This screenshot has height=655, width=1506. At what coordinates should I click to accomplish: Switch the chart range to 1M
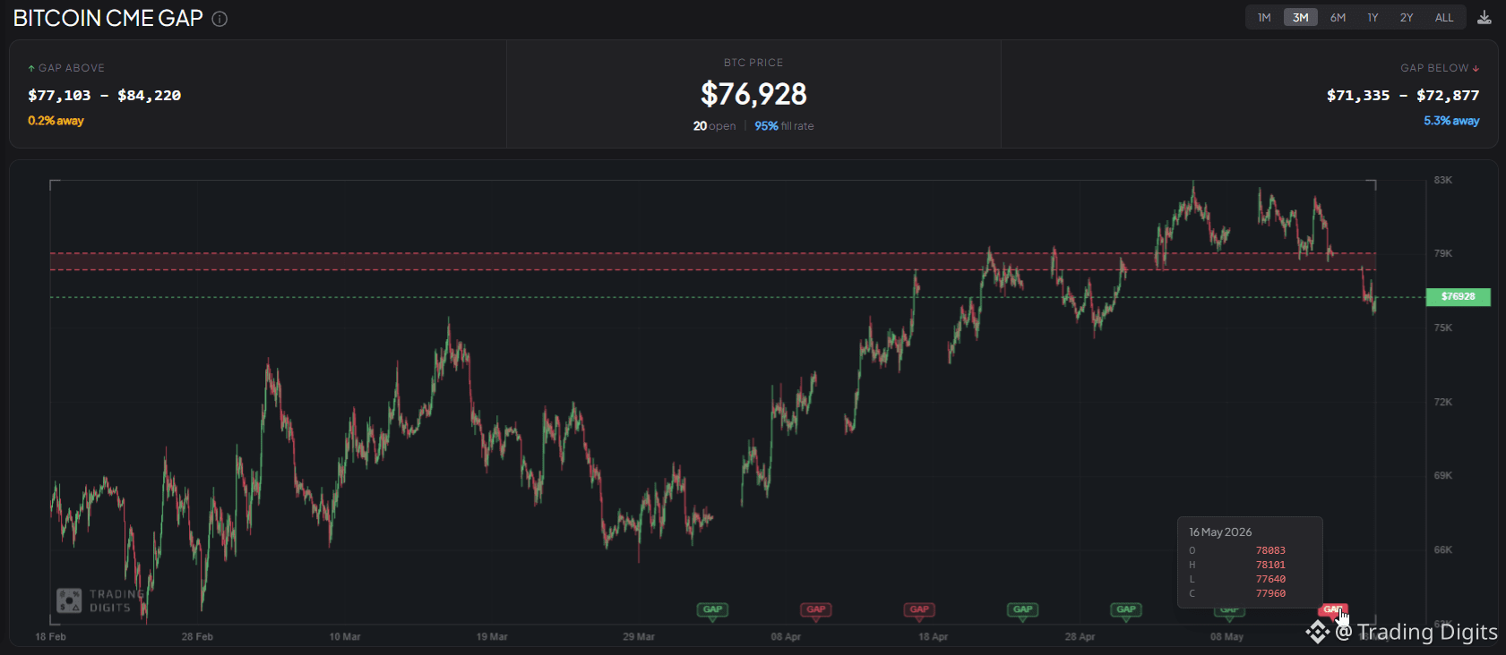1264,18
